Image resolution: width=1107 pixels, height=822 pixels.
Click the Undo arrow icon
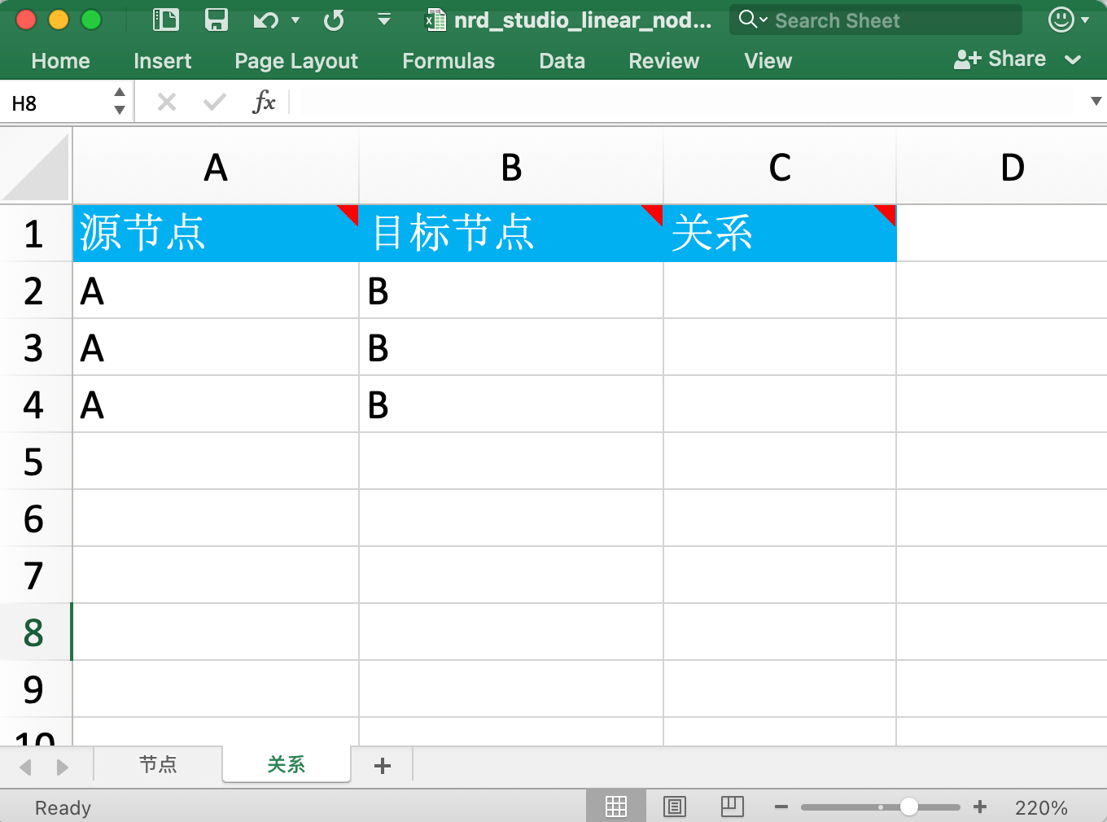click(265, 20)
